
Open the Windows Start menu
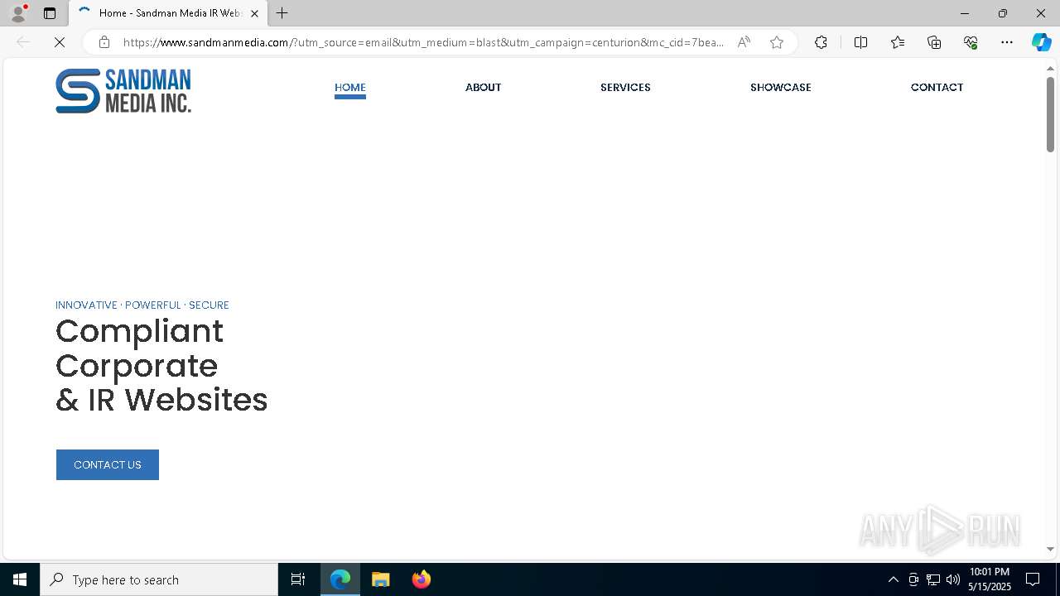pos(20,579)
